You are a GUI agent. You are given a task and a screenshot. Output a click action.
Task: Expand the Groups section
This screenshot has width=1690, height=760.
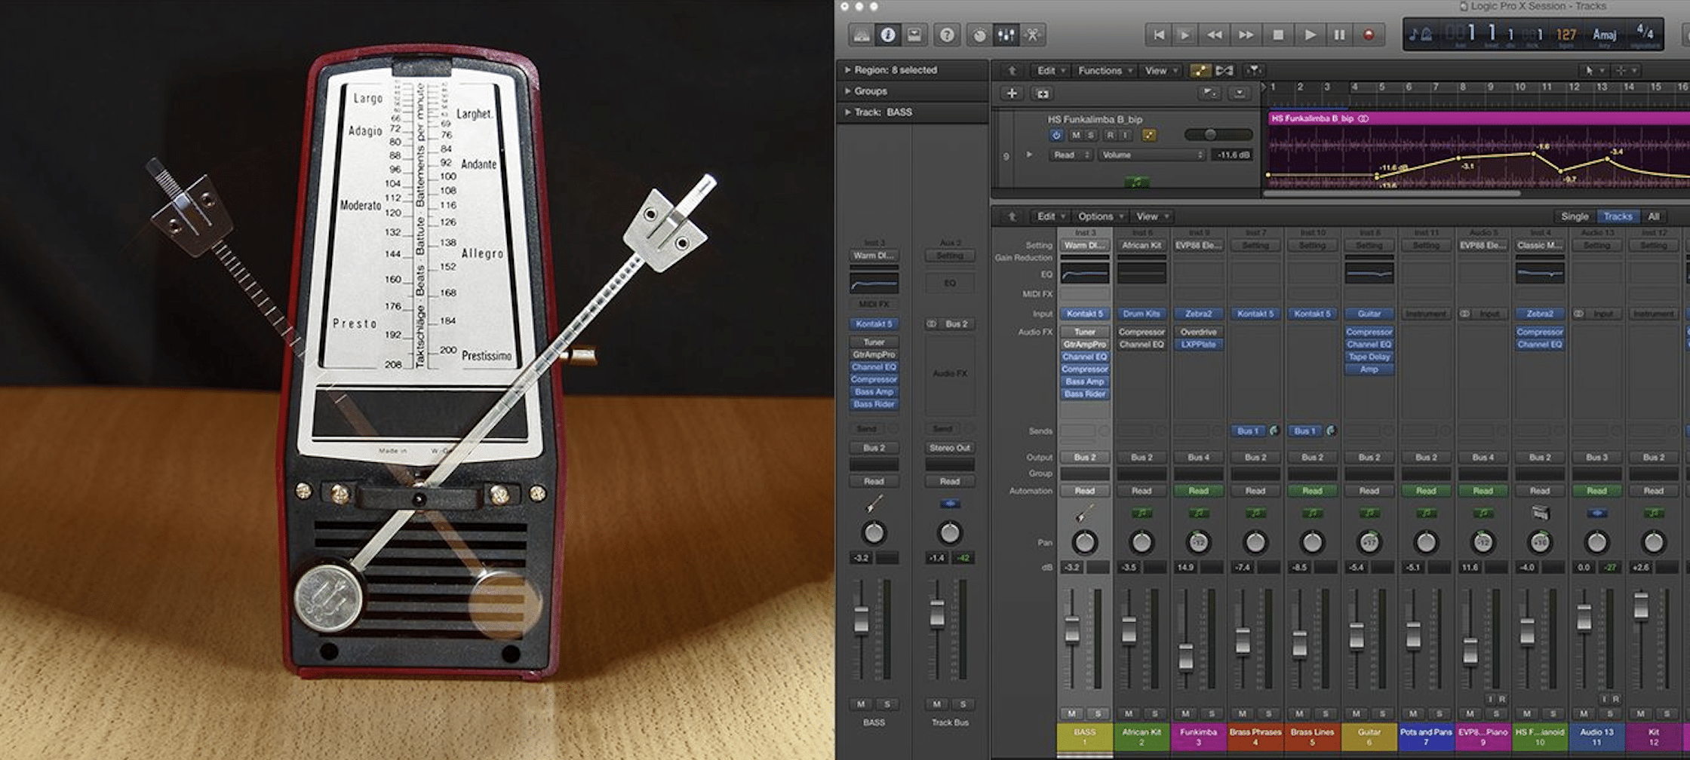coord(848,91)
